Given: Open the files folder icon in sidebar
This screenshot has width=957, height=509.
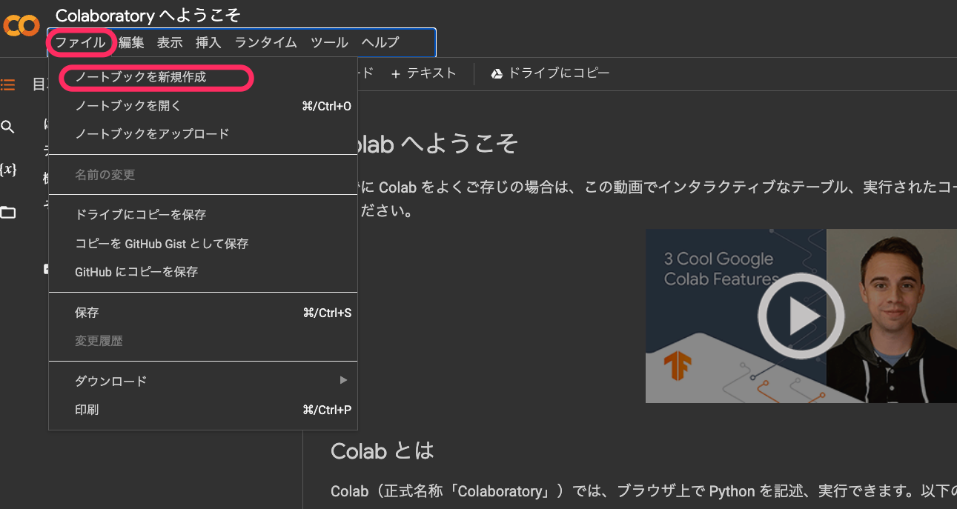Looking at the screenshot, I should click(x=7, y=213).
